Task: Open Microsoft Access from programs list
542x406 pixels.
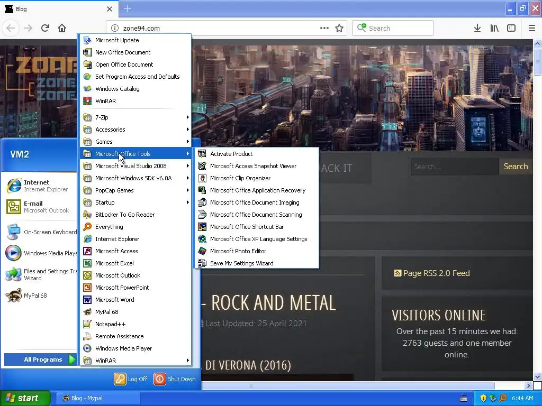Action: coord(136,251)
